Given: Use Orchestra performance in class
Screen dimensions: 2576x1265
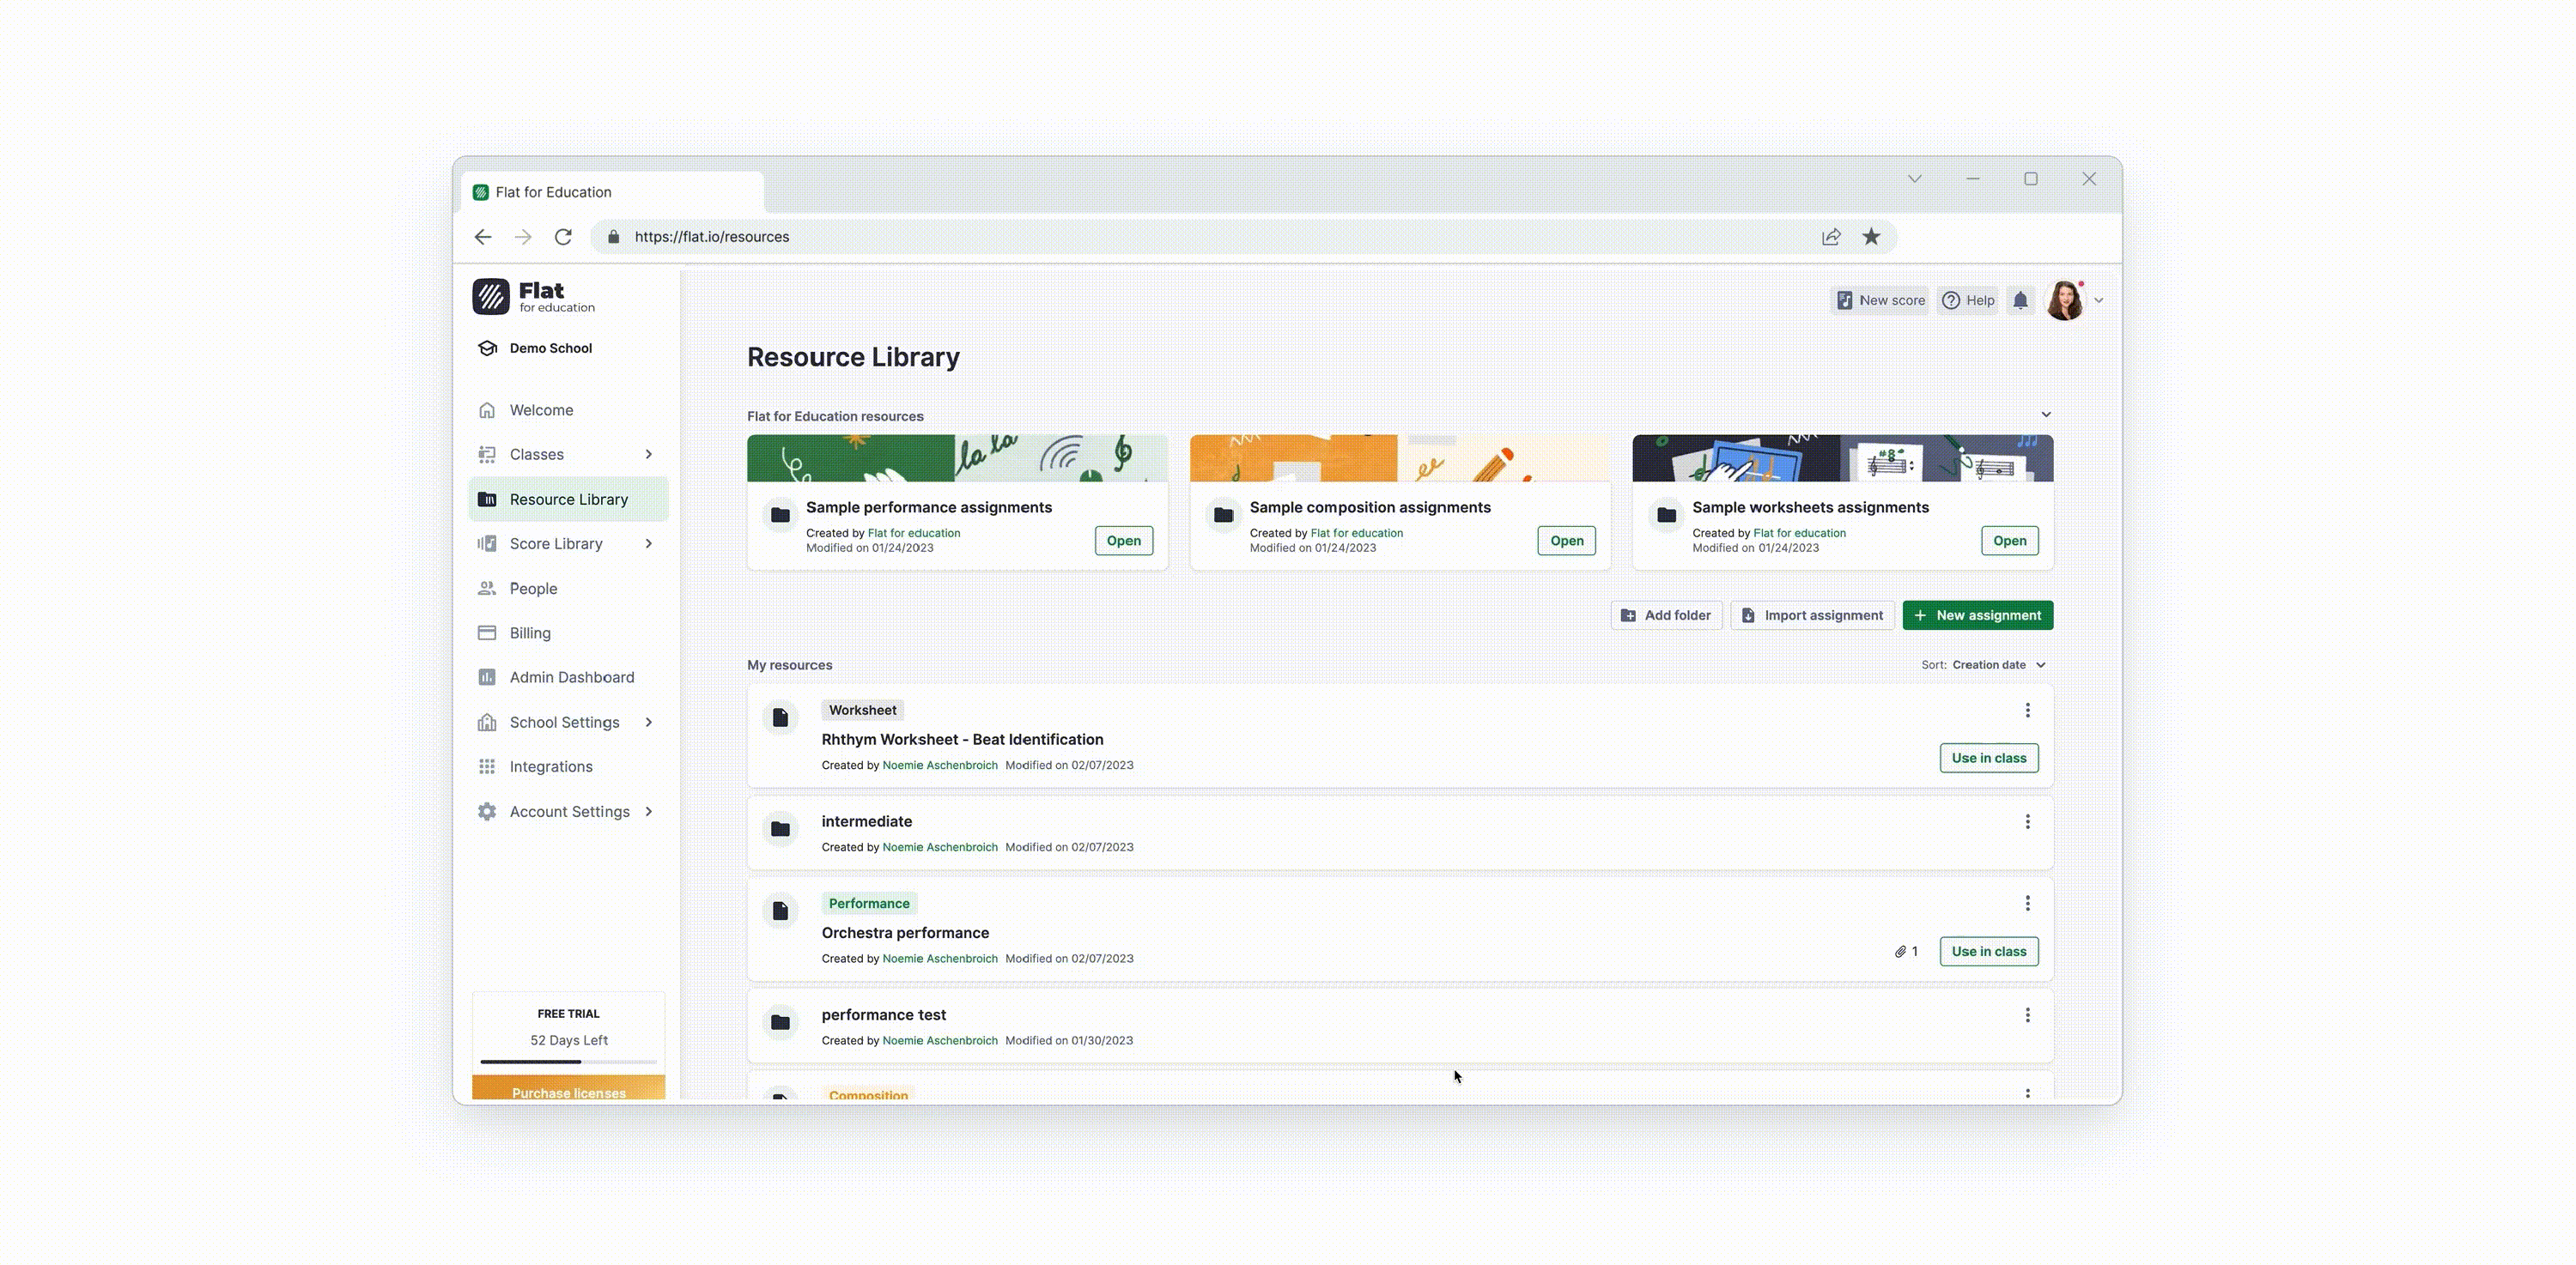Looking at the screenshot, I should click(1988, 951).
